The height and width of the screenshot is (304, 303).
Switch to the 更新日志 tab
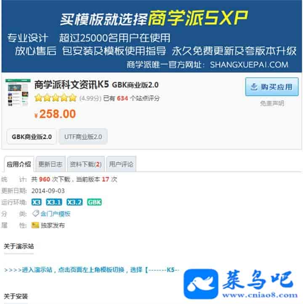click(50, 164)
